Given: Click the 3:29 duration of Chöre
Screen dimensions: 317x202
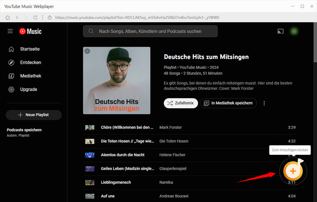Looking at the screenshot, I should (292, 127).
